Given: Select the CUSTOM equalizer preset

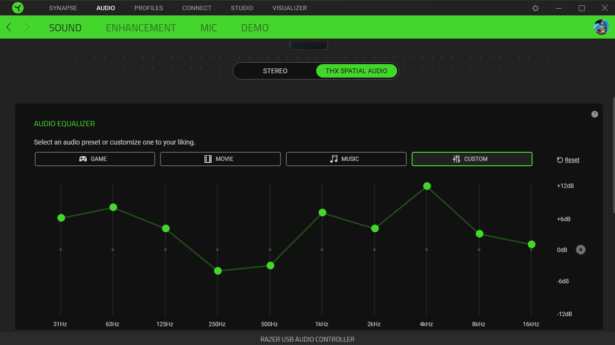Looking at the screenshot, I should tap(472, 159).
